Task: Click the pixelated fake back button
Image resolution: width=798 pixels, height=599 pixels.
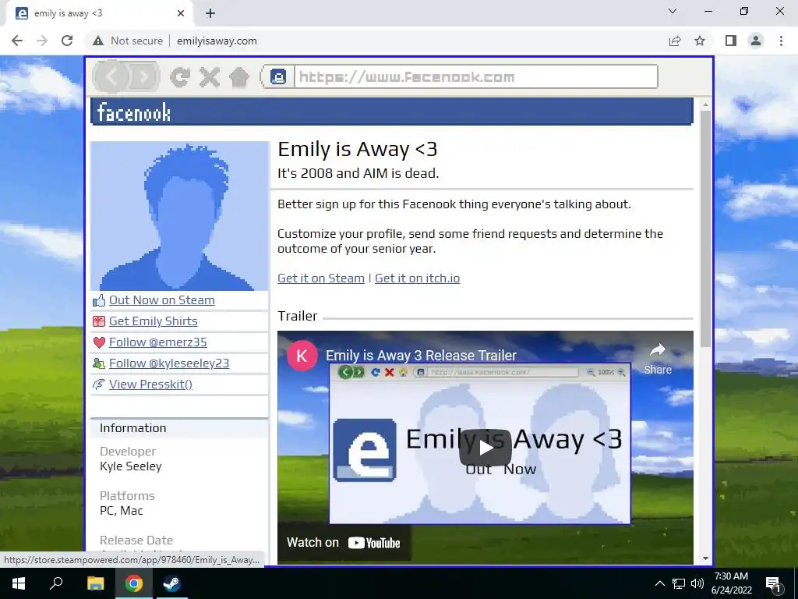Action: (x=111, y=77)
